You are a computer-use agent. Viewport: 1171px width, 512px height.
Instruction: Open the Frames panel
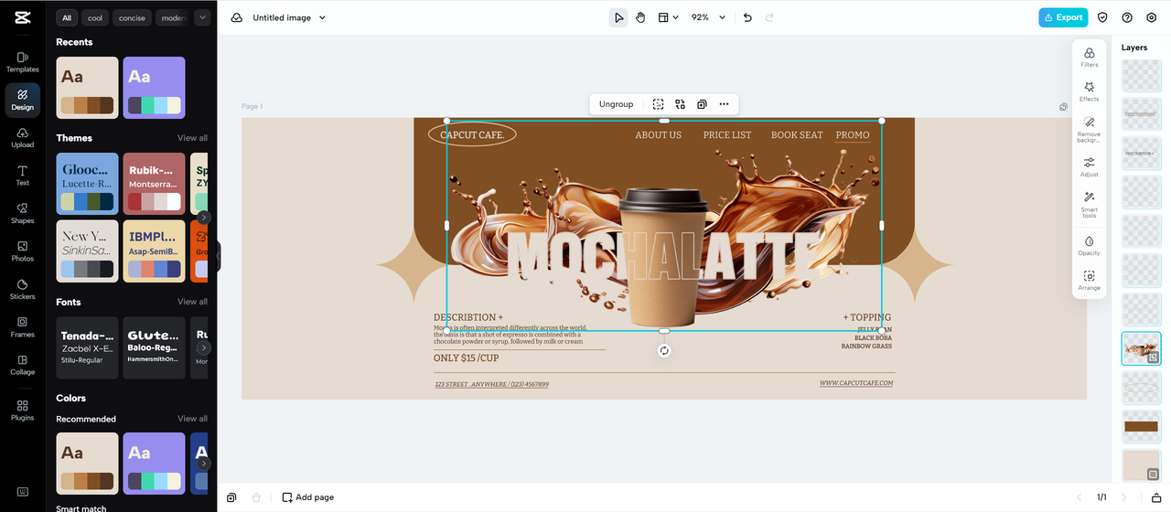[x=22, y=327]
